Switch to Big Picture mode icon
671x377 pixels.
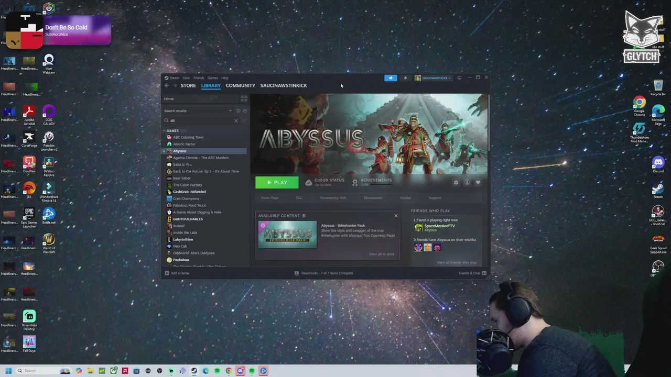[x=459, y=78]
